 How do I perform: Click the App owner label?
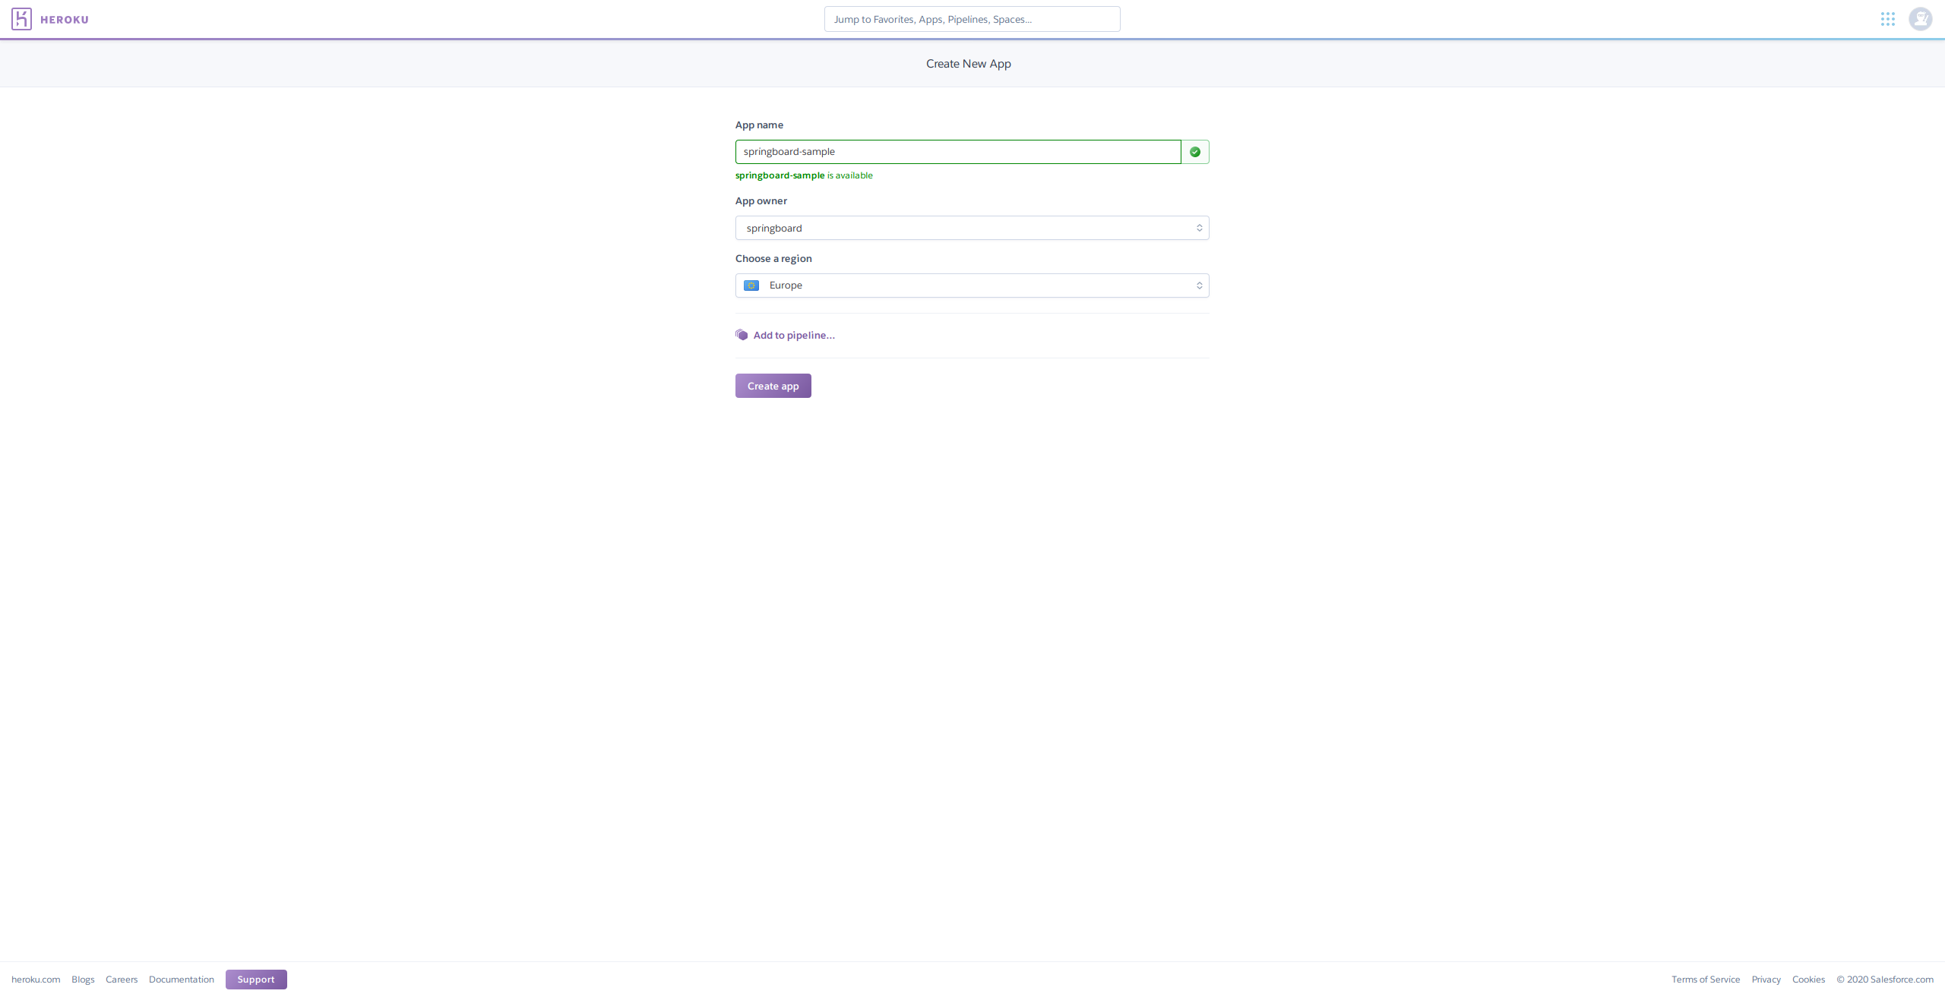[761, 201]
